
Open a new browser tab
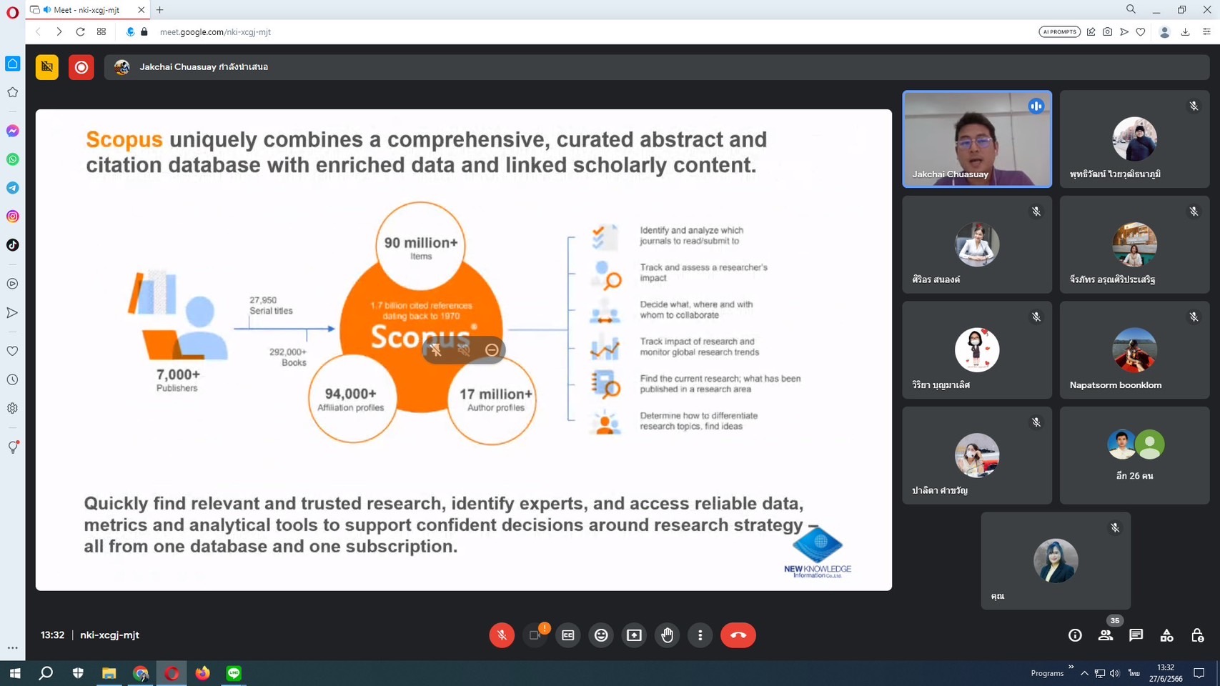(160, 10)
